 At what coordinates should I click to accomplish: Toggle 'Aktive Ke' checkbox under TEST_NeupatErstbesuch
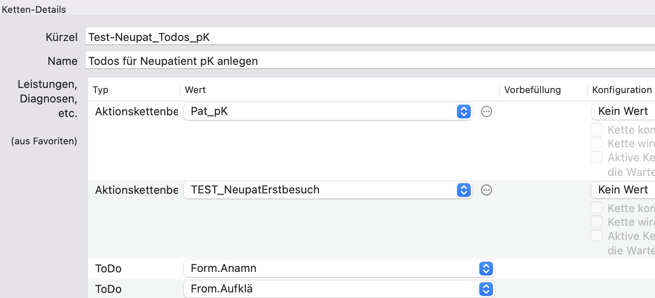coord(596,235)
